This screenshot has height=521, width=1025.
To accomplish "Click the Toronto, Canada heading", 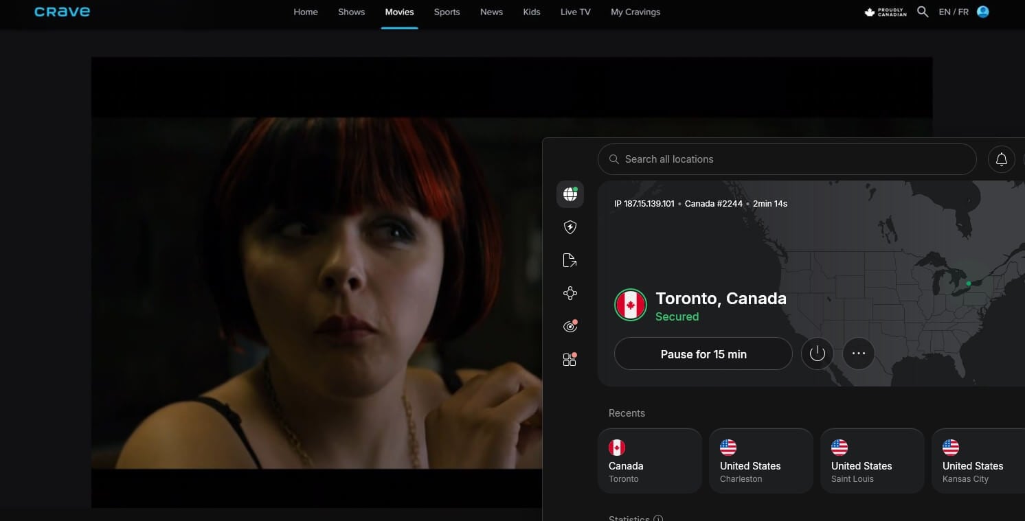I will [721, 299].
